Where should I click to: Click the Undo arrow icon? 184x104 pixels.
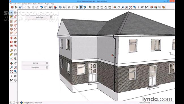[41, 7]
